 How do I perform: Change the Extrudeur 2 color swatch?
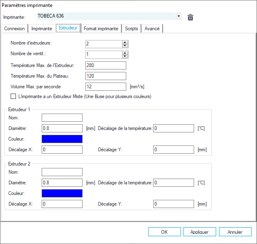(x=62, y=193)
